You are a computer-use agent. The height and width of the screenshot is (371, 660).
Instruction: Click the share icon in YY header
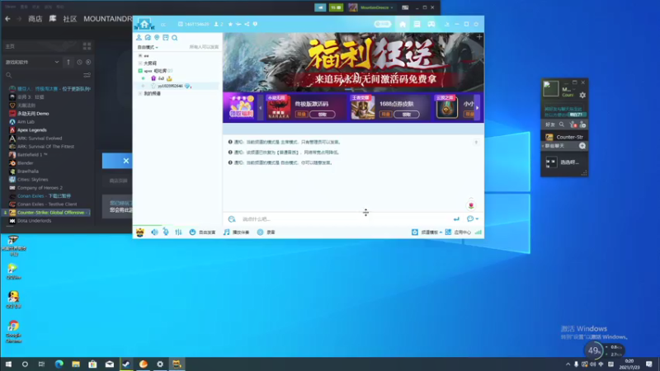pyautogui.click(x=247, y=24)
